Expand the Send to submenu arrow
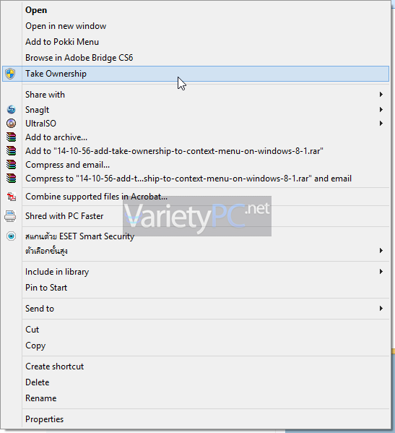The height and width of the screenshot is (433, 395). pyautogui.click(x=381, y=308)
